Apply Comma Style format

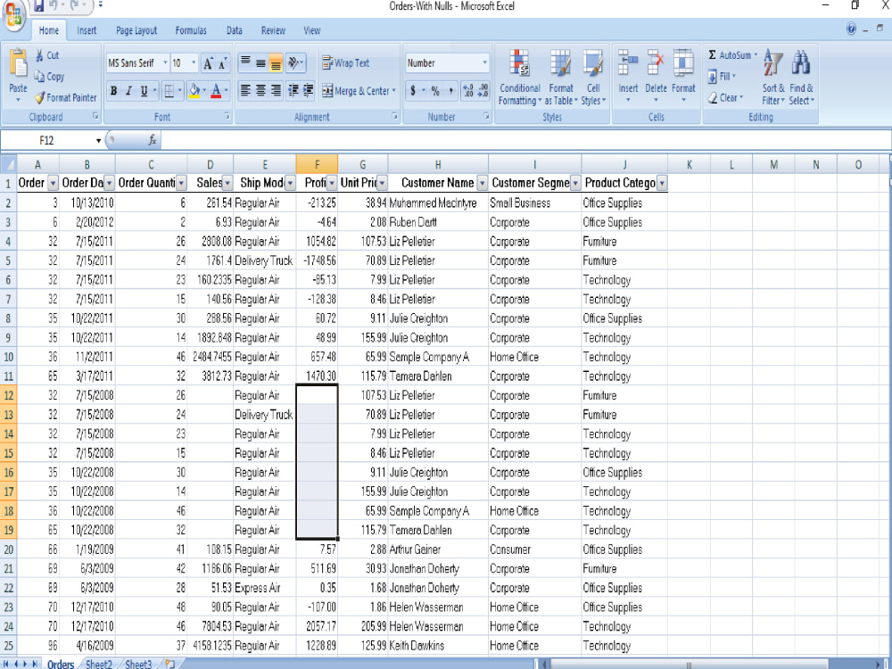point(450,90)
